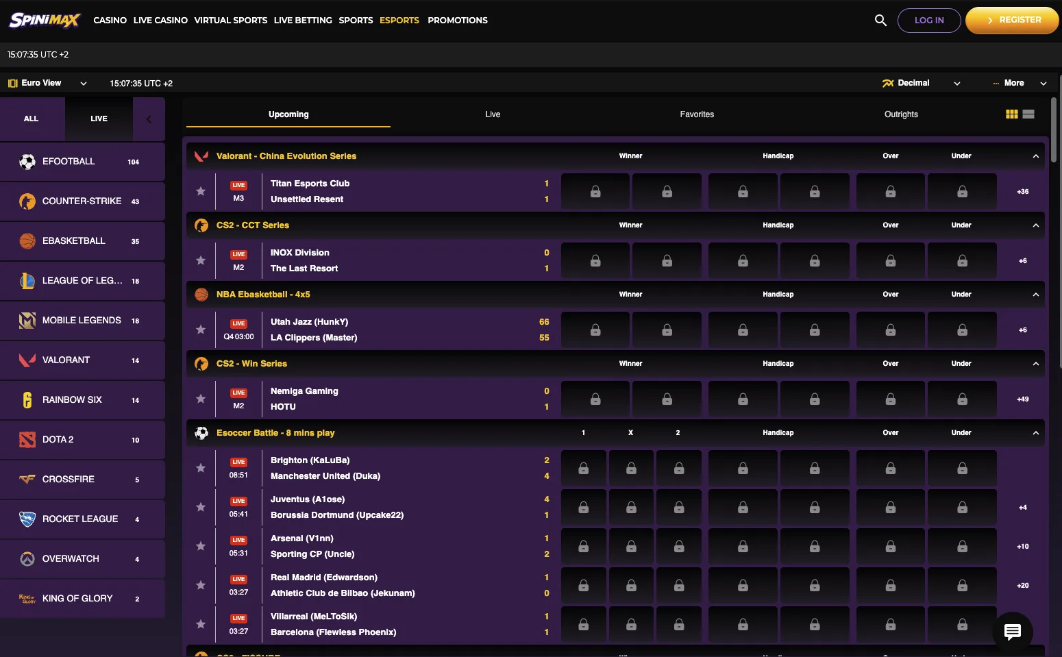Show +49 more markets for Nemiga Gaming
Viewport: 1062px width, 657px height.
(x=1022, y=399)
